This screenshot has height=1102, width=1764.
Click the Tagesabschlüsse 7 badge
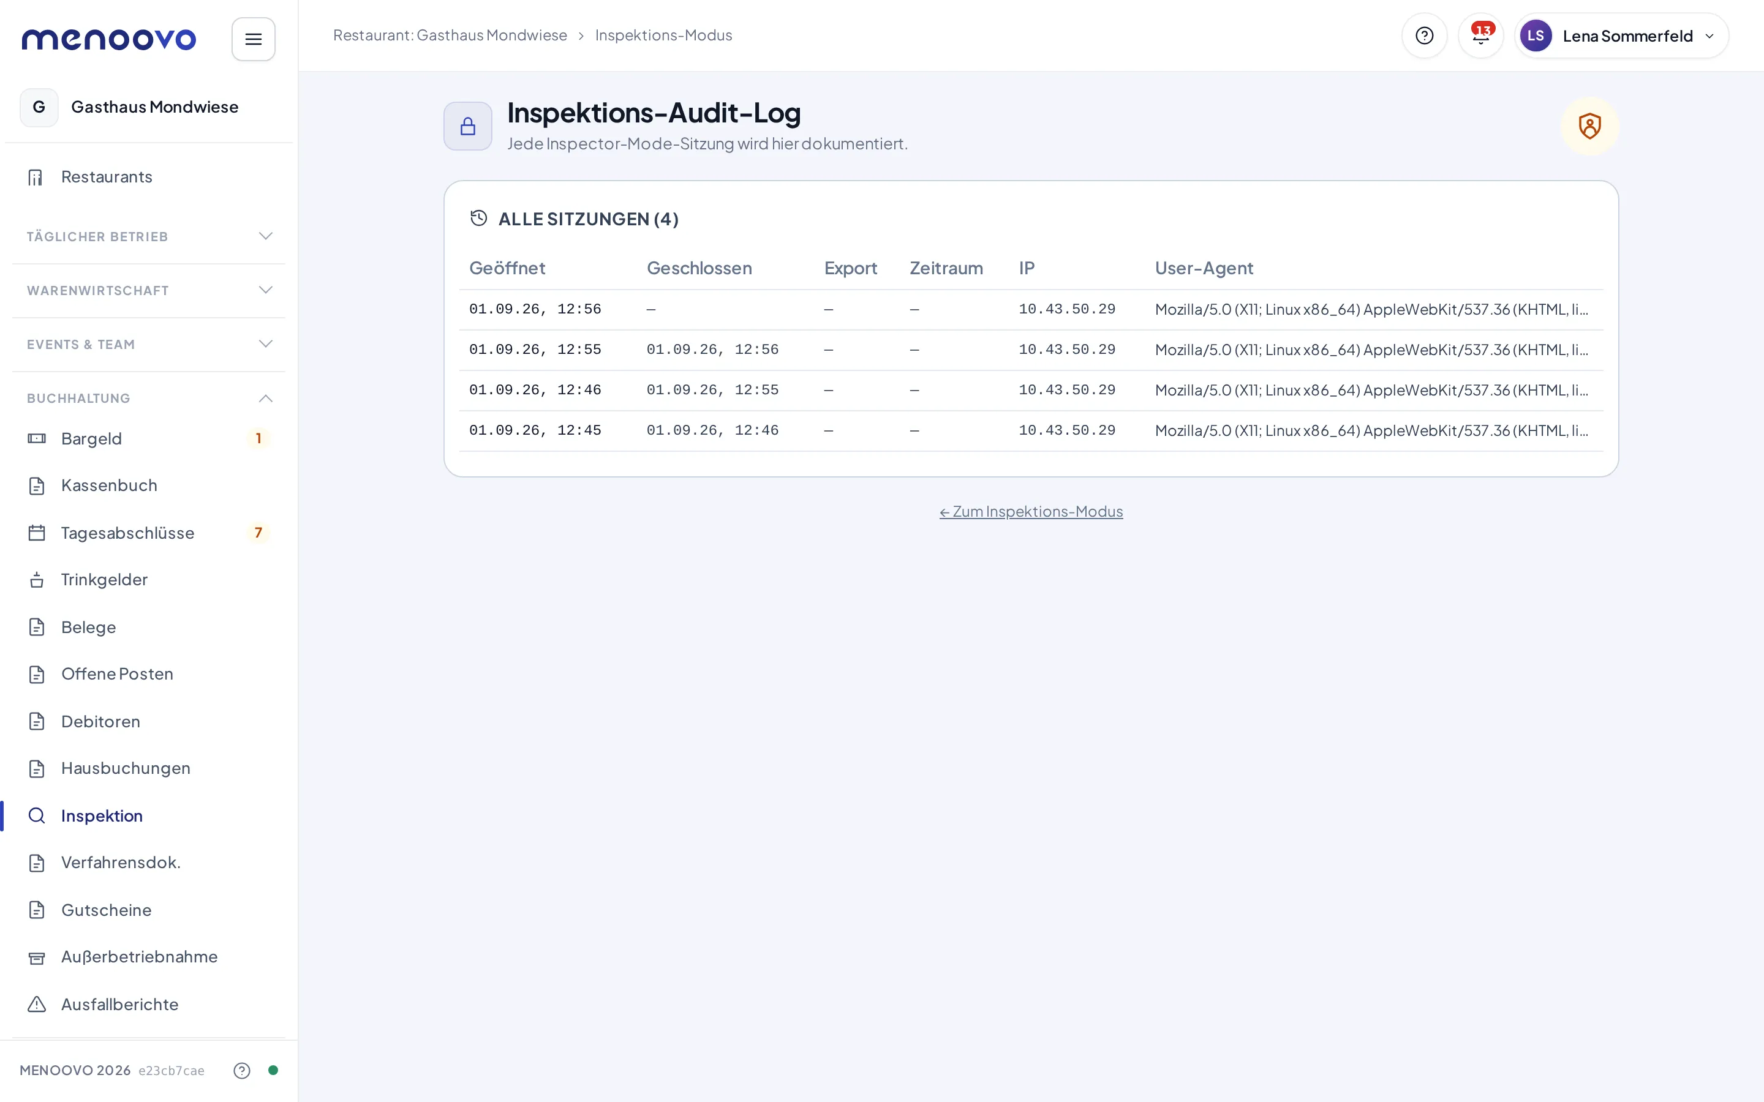click(x=258, y=533)
